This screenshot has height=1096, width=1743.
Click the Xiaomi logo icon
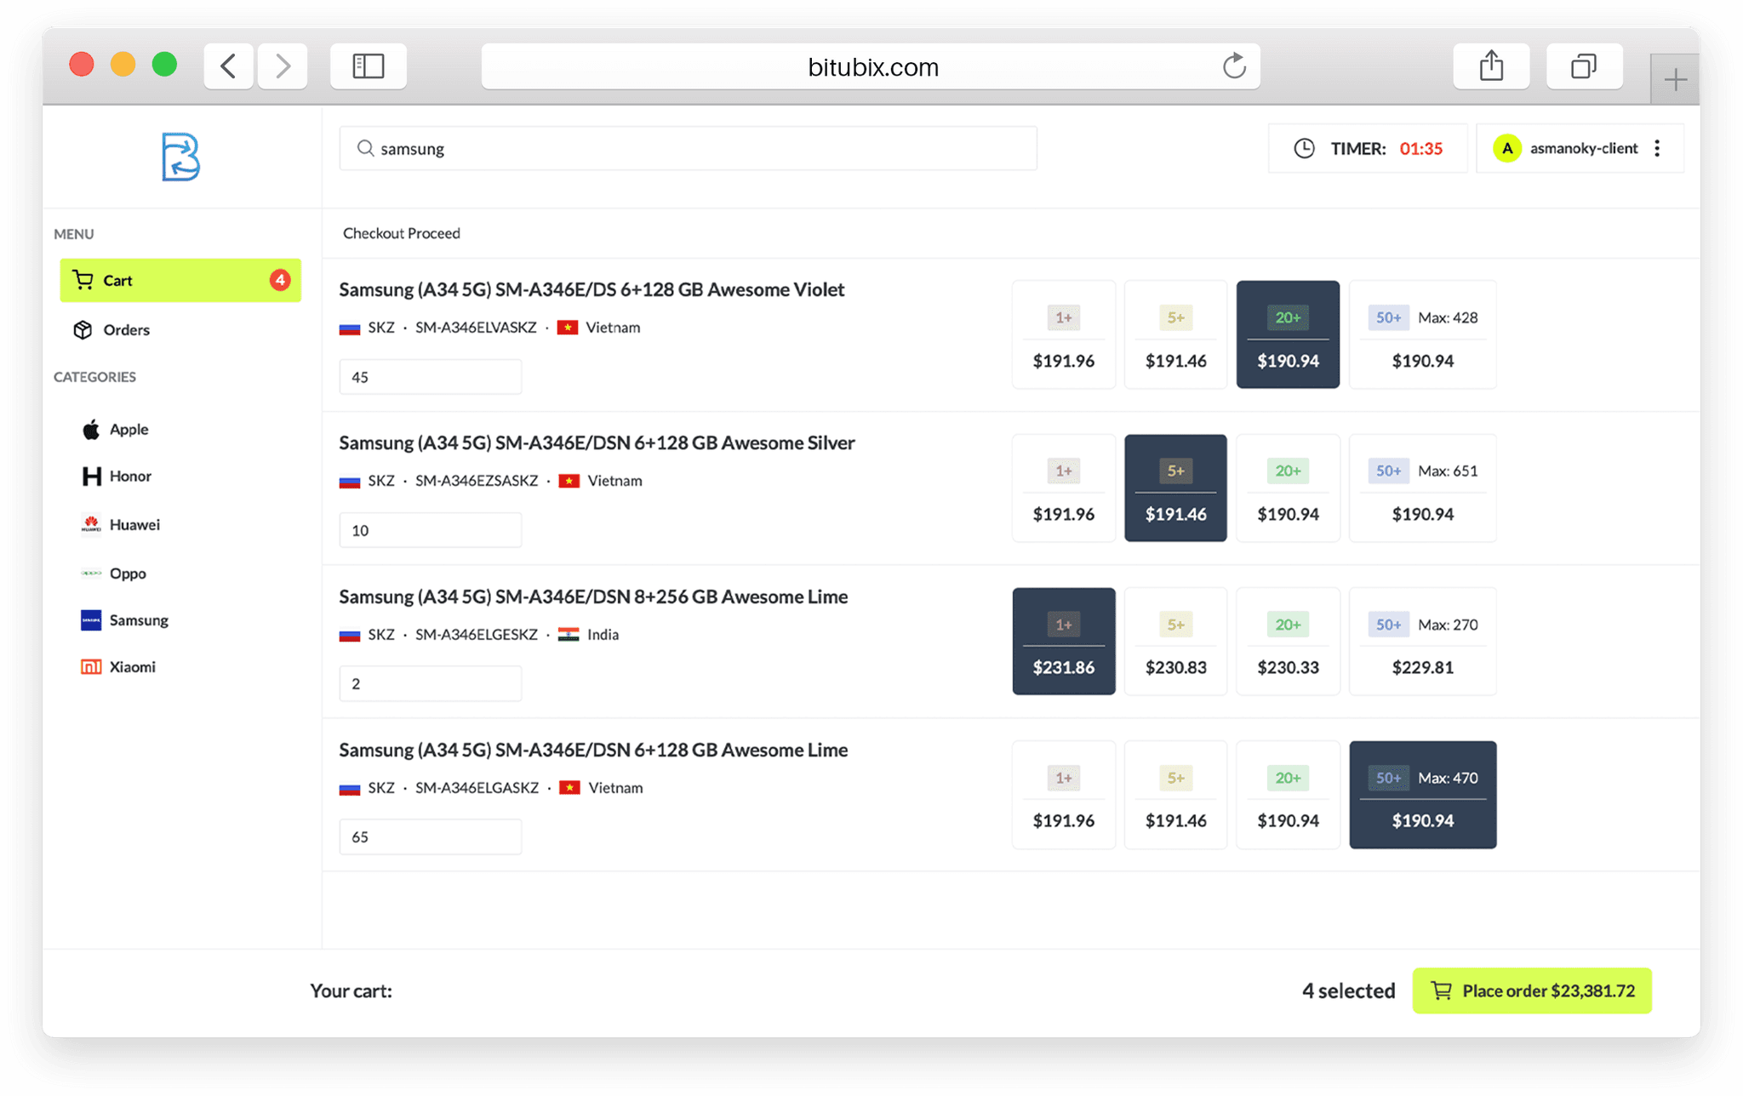[x=91, y=666]
